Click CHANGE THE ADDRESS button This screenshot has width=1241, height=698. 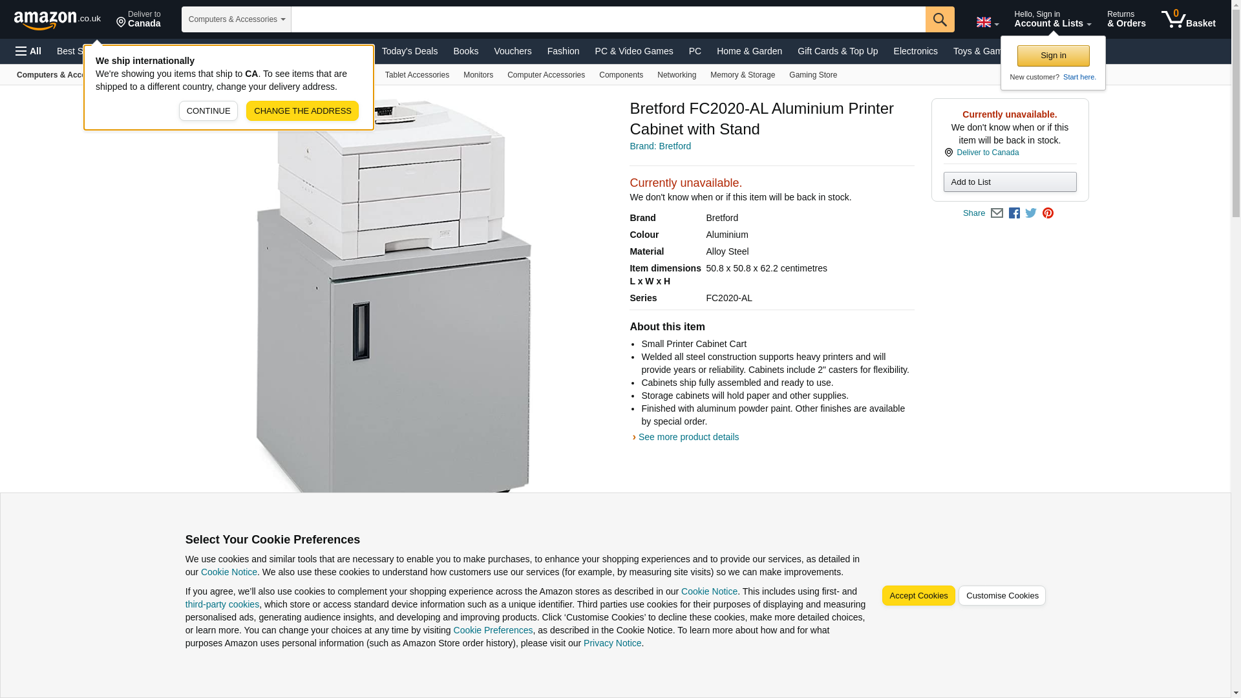coord(302,111)
